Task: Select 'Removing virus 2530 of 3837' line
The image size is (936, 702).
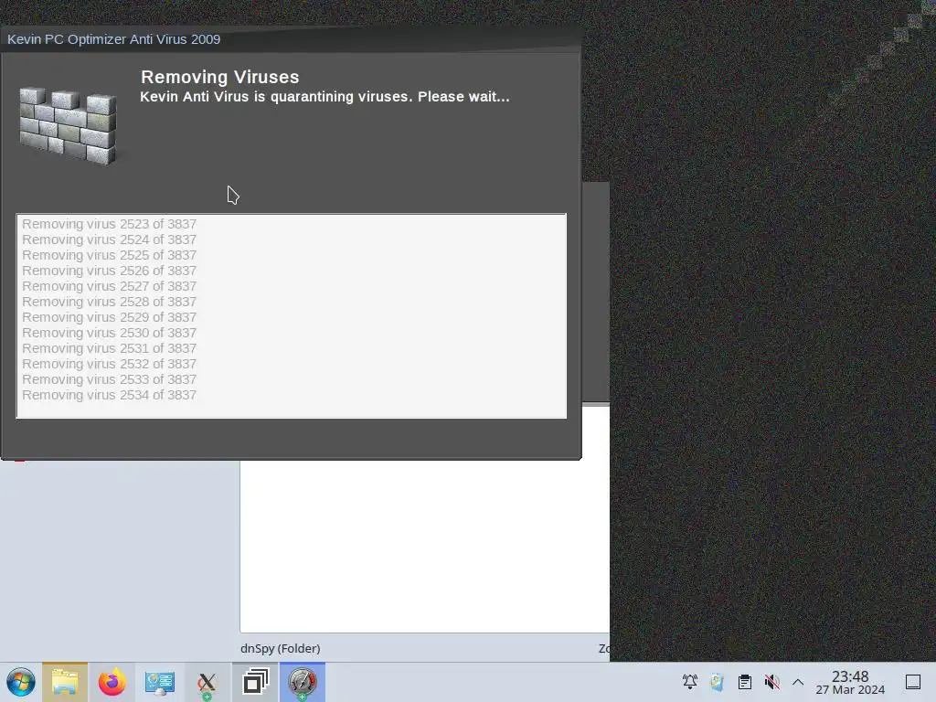Action: (110, 333)
